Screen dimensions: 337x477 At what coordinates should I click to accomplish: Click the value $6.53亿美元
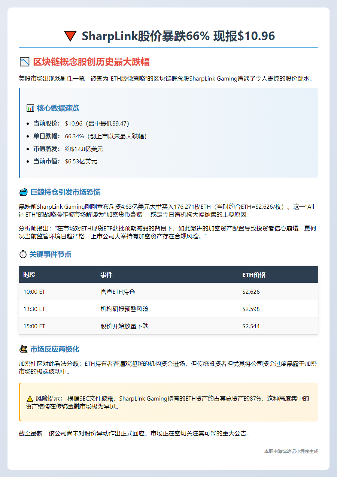tap(81, 162)
